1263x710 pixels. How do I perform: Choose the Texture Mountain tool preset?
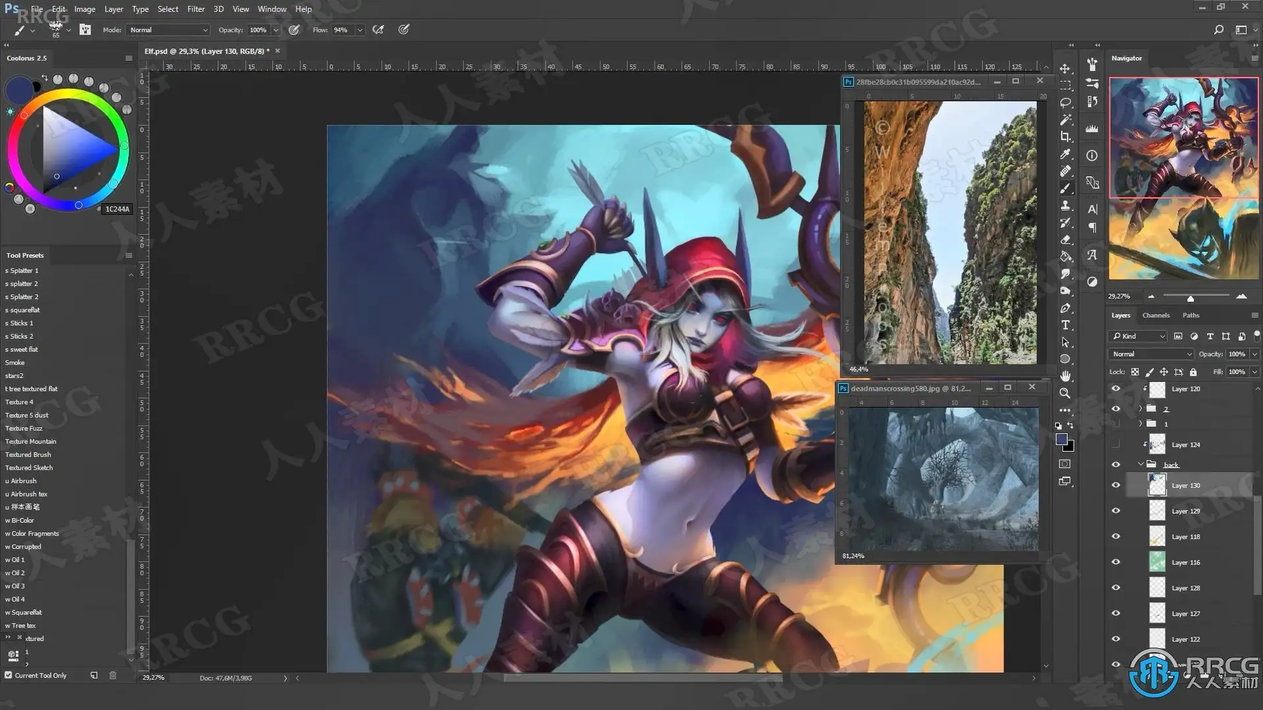[31, 441]
